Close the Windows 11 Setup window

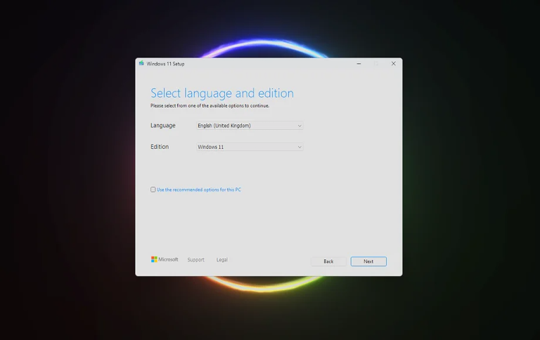tap(393, 64)
